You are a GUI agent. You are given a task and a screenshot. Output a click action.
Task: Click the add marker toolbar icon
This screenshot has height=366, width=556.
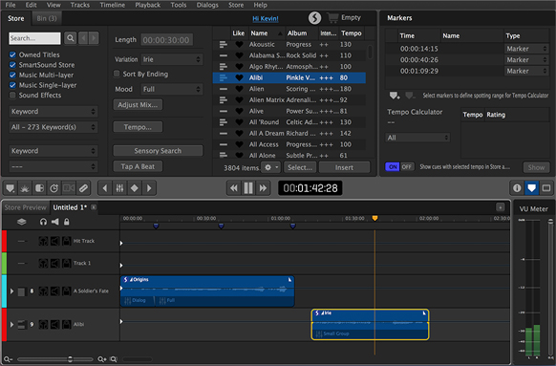click(11, 188)
